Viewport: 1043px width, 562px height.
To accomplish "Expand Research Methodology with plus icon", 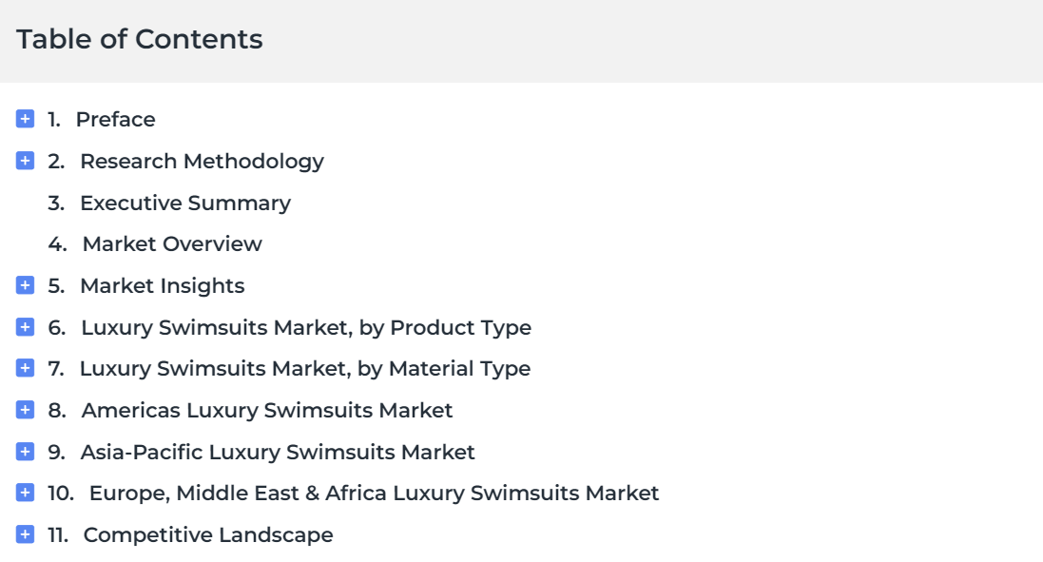I will pos(26,161).
